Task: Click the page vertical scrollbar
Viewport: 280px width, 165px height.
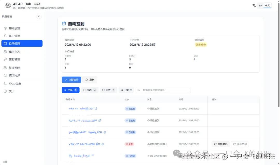Action: coord(278,55)
